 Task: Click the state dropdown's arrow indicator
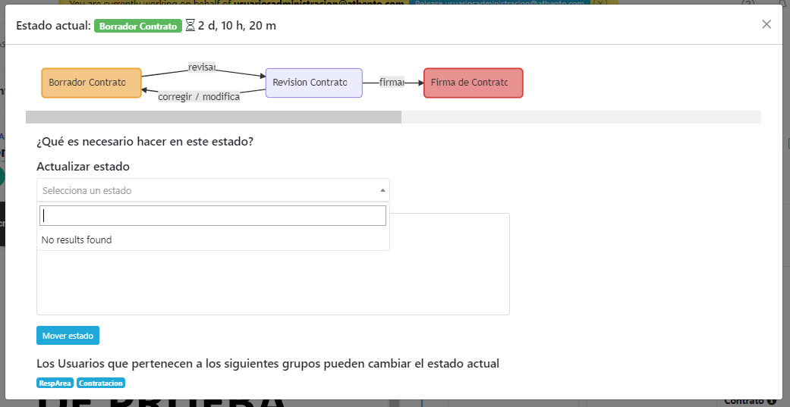pyautogui.click(x=382, y=190)
